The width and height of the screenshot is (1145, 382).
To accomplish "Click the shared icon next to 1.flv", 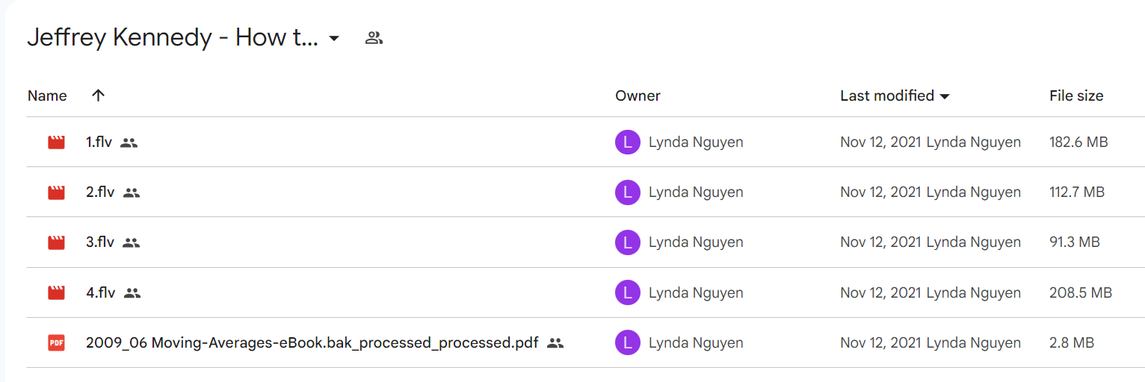I will point(129,143).
